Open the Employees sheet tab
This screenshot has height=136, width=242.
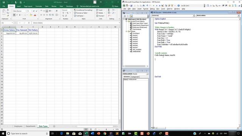tap(18, 126)
